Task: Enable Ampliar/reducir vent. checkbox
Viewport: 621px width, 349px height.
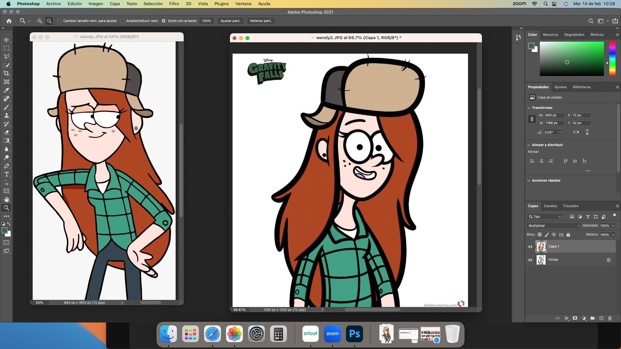Action: click(122, 21)
